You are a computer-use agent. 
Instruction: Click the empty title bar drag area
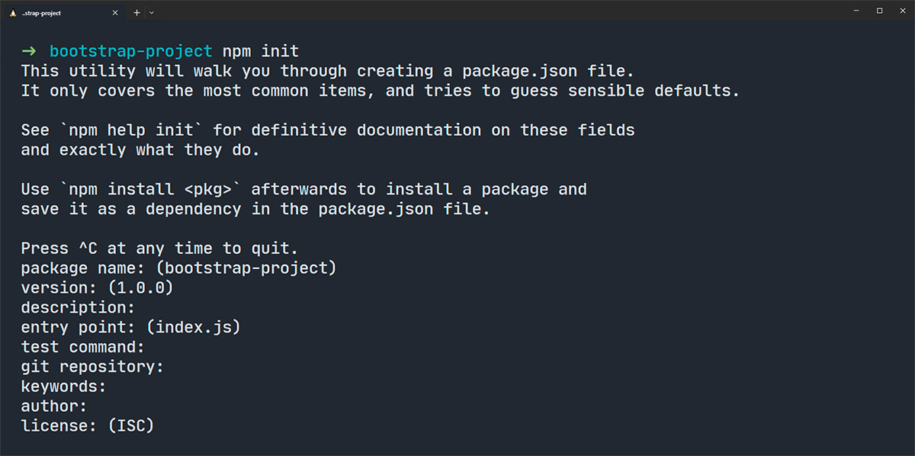tap(496, 12)
